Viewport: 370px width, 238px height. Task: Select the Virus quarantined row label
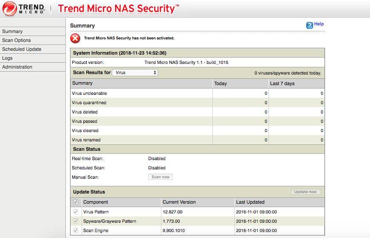[89, 103]
